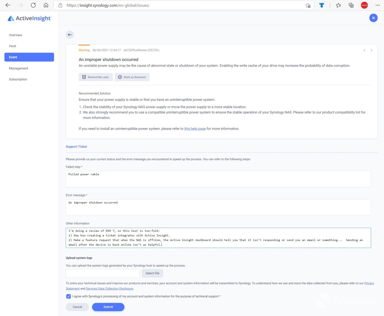384x316 pixels.
Task: Open the browser Favorites list icon
Action: coord(338,5)
